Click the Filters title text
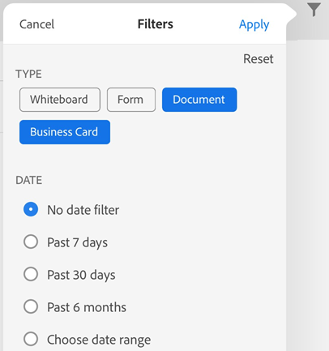This screenshot has height=351, width=329. click(156, 24)
